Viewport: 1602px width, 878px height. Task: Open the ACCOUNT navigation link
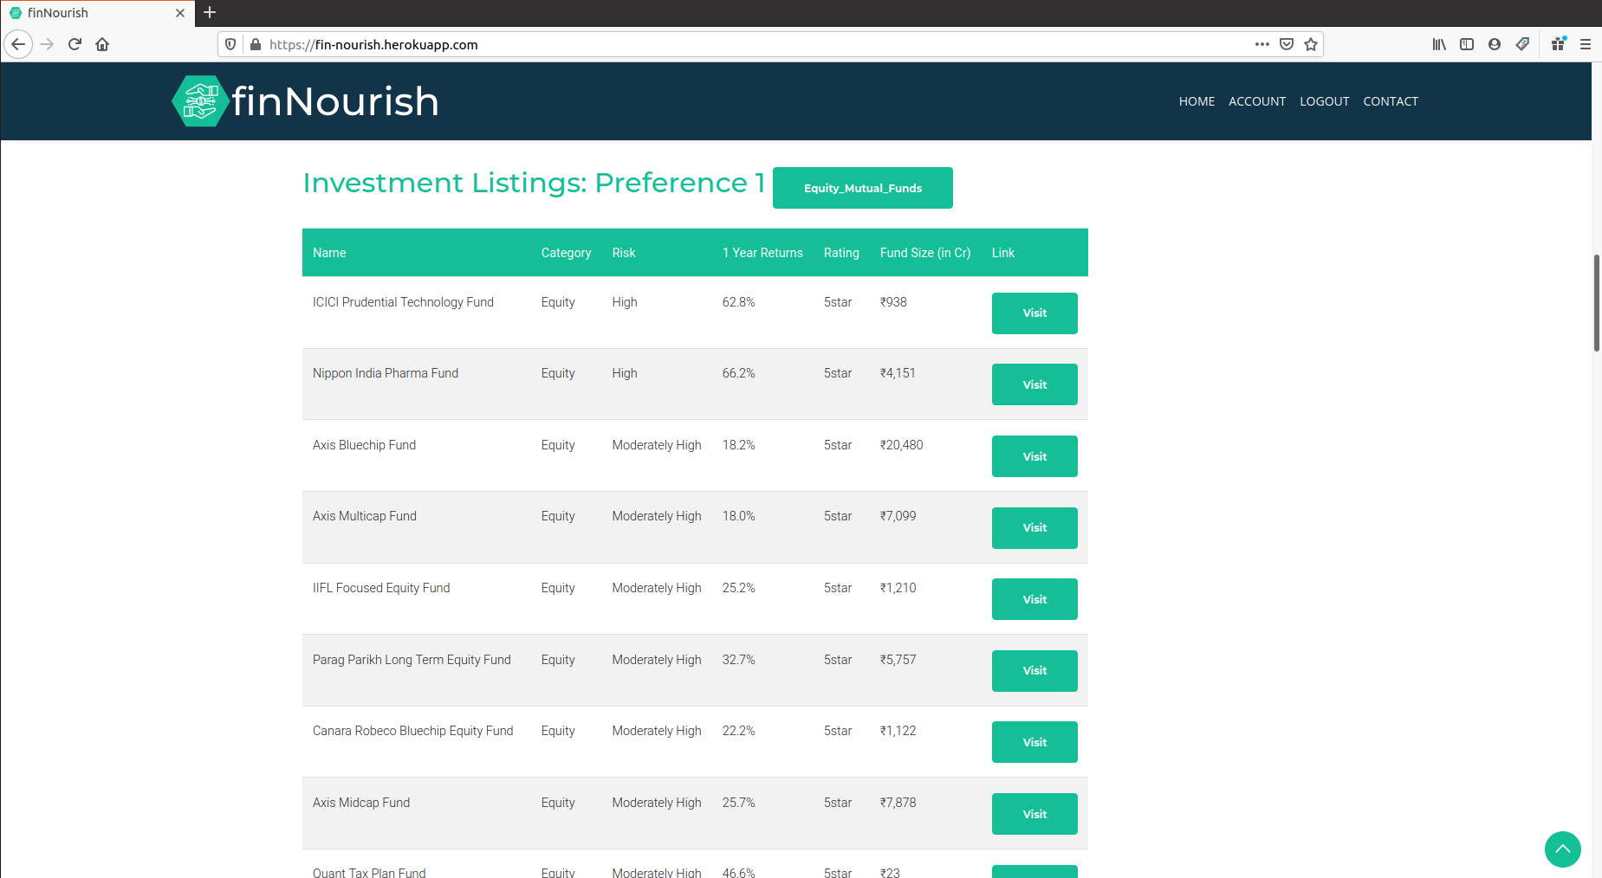click(x=1257, y=101)
